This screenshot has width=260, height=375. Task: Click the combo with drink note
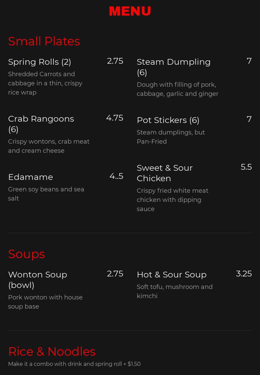tap(74, 364)
